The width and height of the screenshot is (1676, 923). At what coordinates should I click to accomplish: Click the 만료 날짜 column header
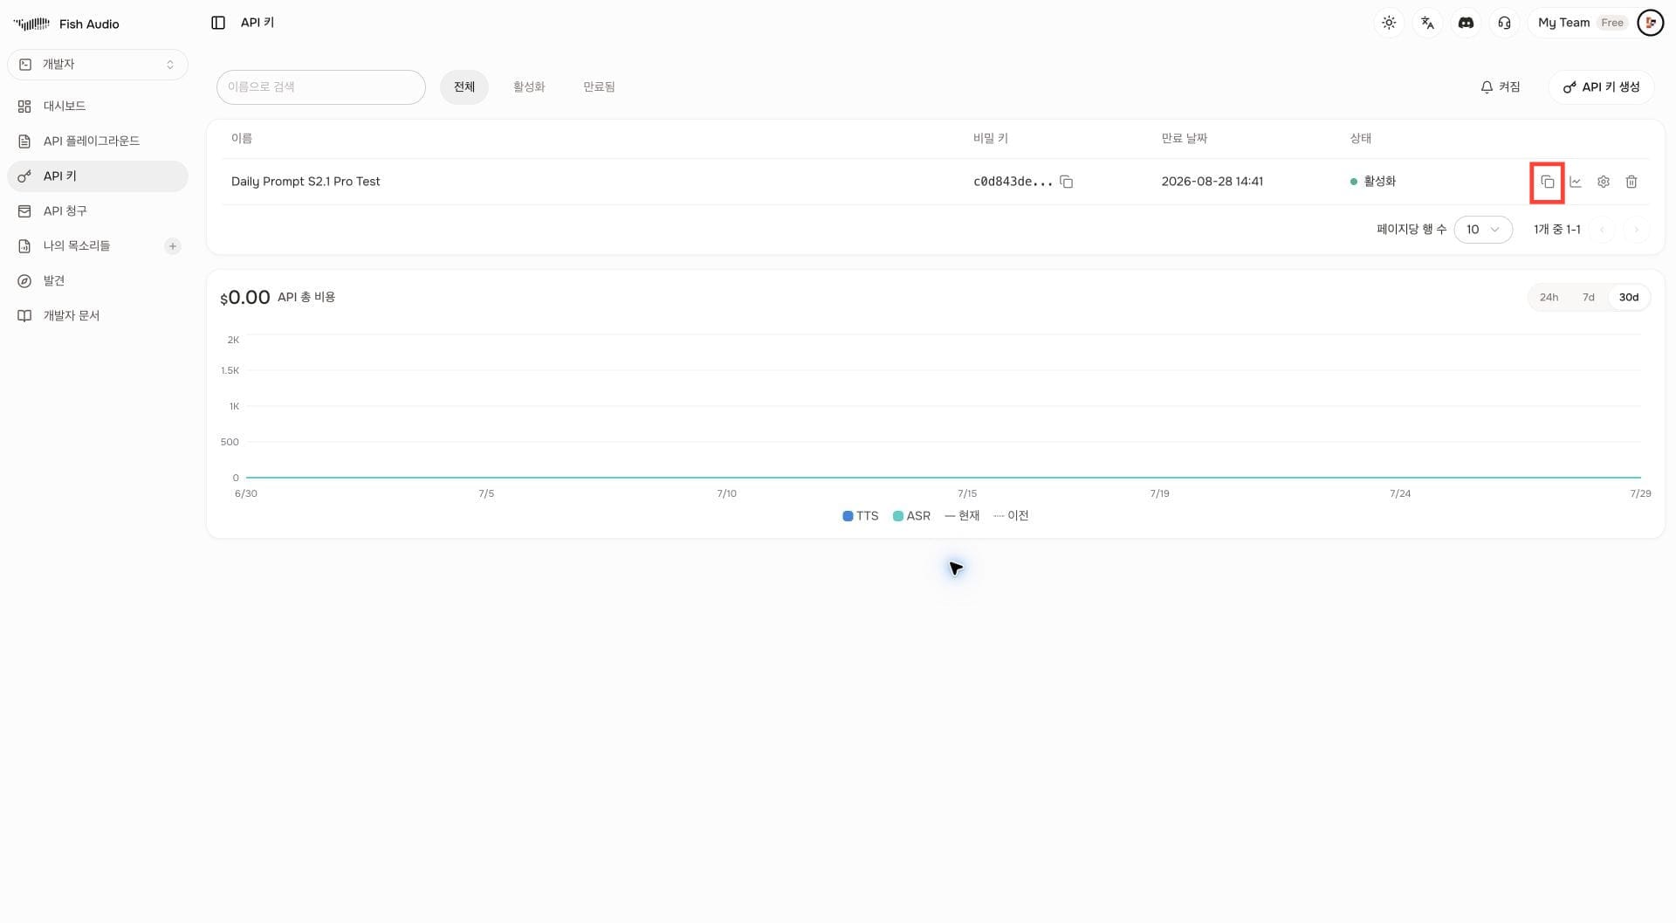pos(1184,139)
